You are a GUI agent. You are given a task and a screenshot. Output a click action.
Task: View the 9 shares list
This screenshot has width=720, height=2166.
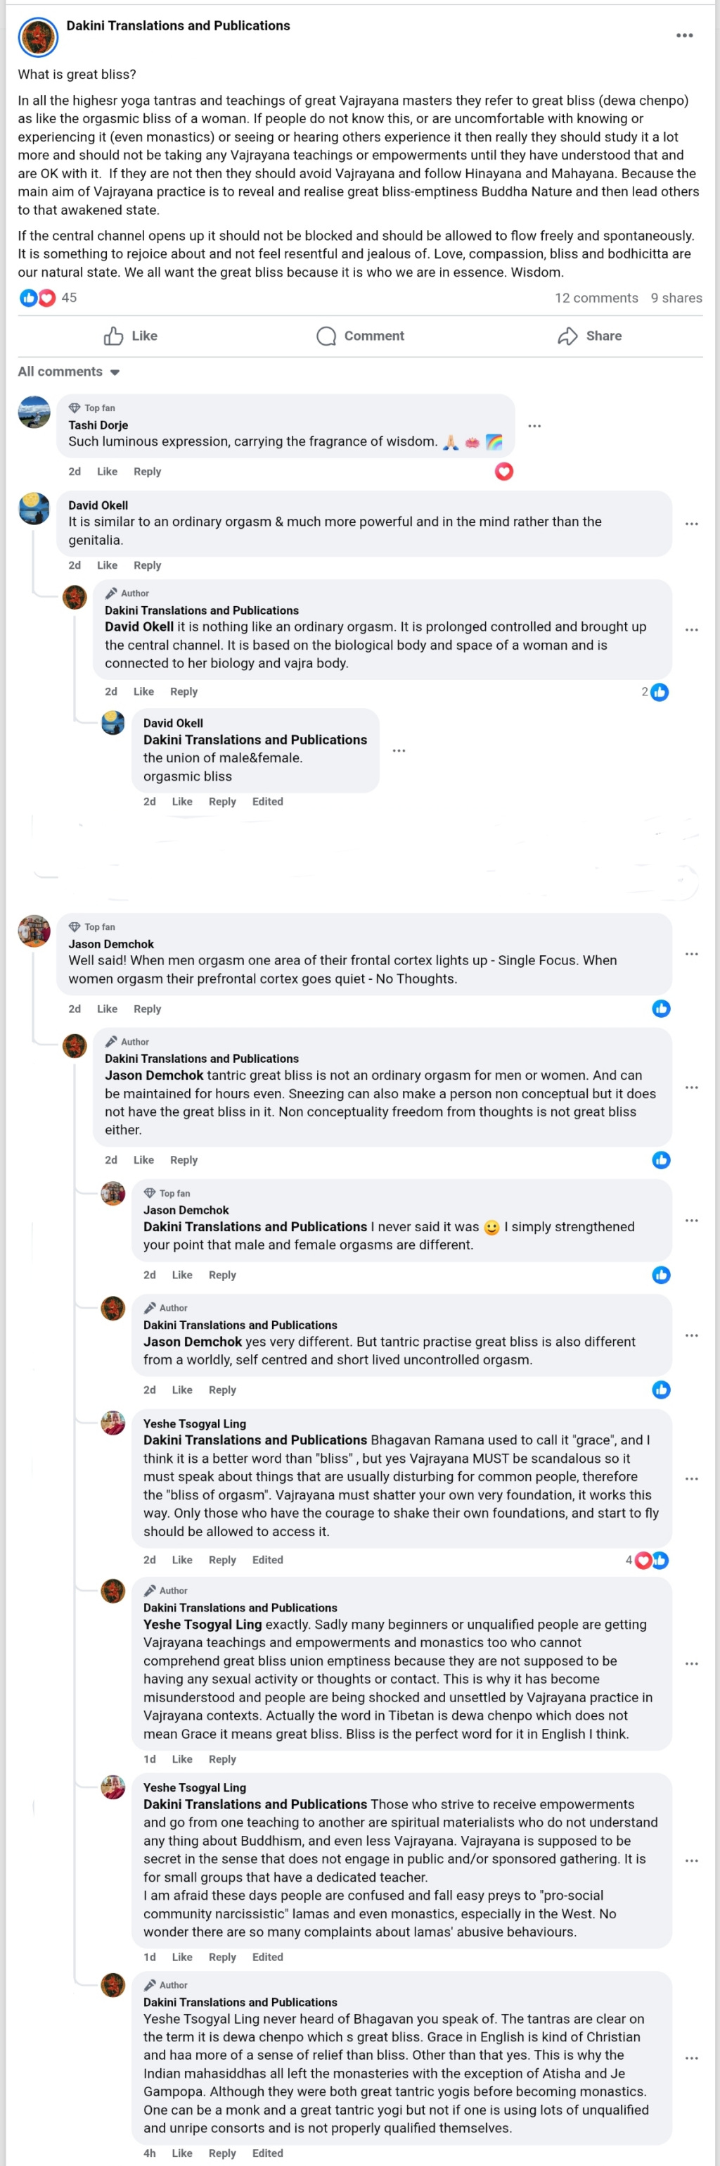pyautogui.click(x=676, y=298)
